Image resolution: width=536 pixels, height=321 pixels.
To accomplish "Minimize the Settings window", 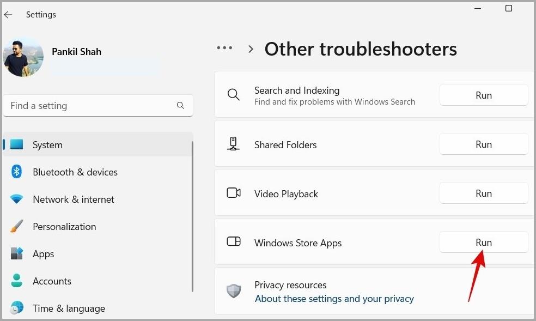I will coord(478,8).
